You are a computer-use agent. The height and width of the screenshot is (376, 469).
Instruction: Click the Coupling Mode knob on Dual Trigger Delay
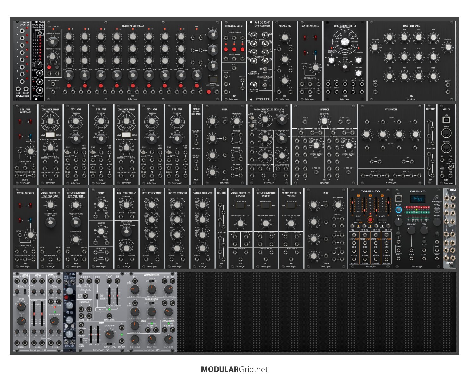point(126,231)
